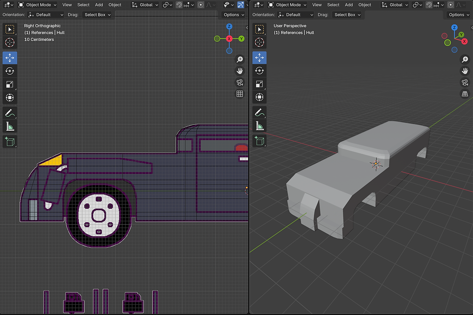473x315 pixels.
Task: Pick the Measure tool in right viewport
Action: pos(259,127)
